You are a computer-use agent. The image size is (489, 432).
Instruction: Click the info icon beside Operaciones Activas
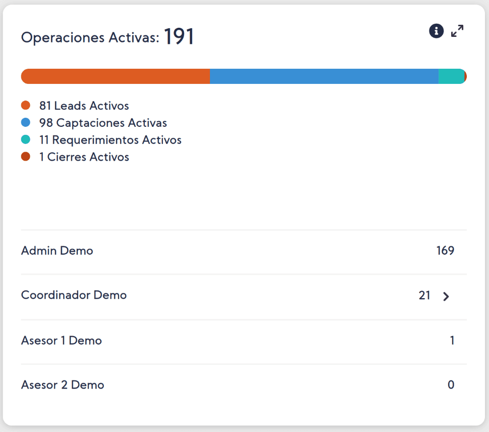pos(436,31)
